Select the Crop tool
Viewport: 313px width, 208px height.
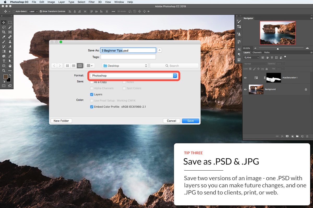[x=3, y=32]
